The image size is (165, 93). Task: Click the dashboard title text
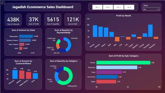(x=43, y=7)
